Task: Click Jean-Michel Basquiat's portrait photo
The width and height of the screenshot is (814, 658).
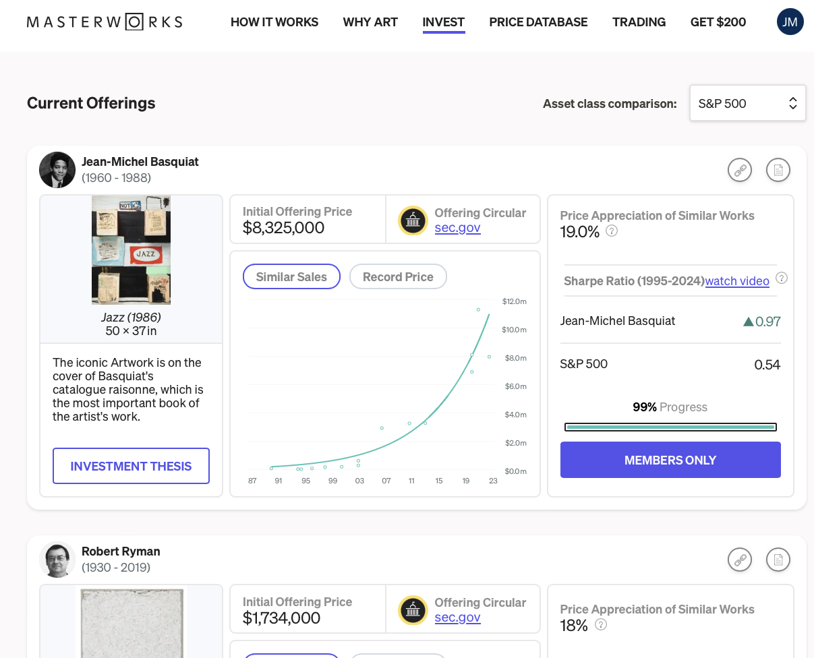Action: [x=57, y=170]
